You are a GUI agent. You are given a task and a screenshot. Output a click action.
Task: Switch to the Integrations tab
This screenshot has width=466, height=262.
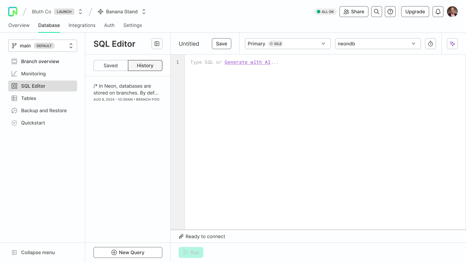point(82,25)
